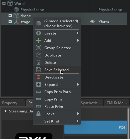Click the Duplicate pages icon
The width and height of the screenshot is (130, 139).
pyautogui.click(x=39, y=55)
